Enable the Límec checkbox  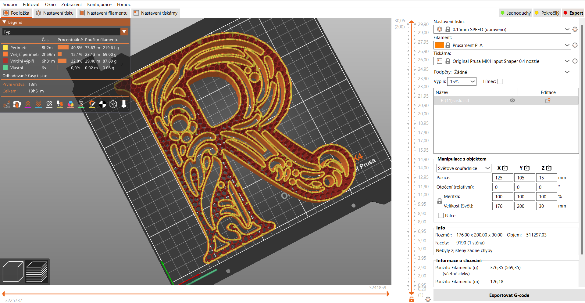pyautogui.click(x=500, y=81)
